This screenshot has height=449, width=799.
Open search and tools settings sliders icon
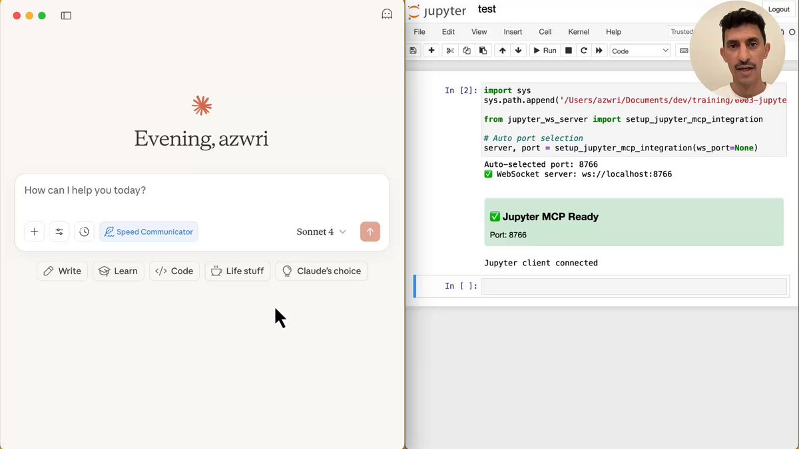(x=59, y=231)
